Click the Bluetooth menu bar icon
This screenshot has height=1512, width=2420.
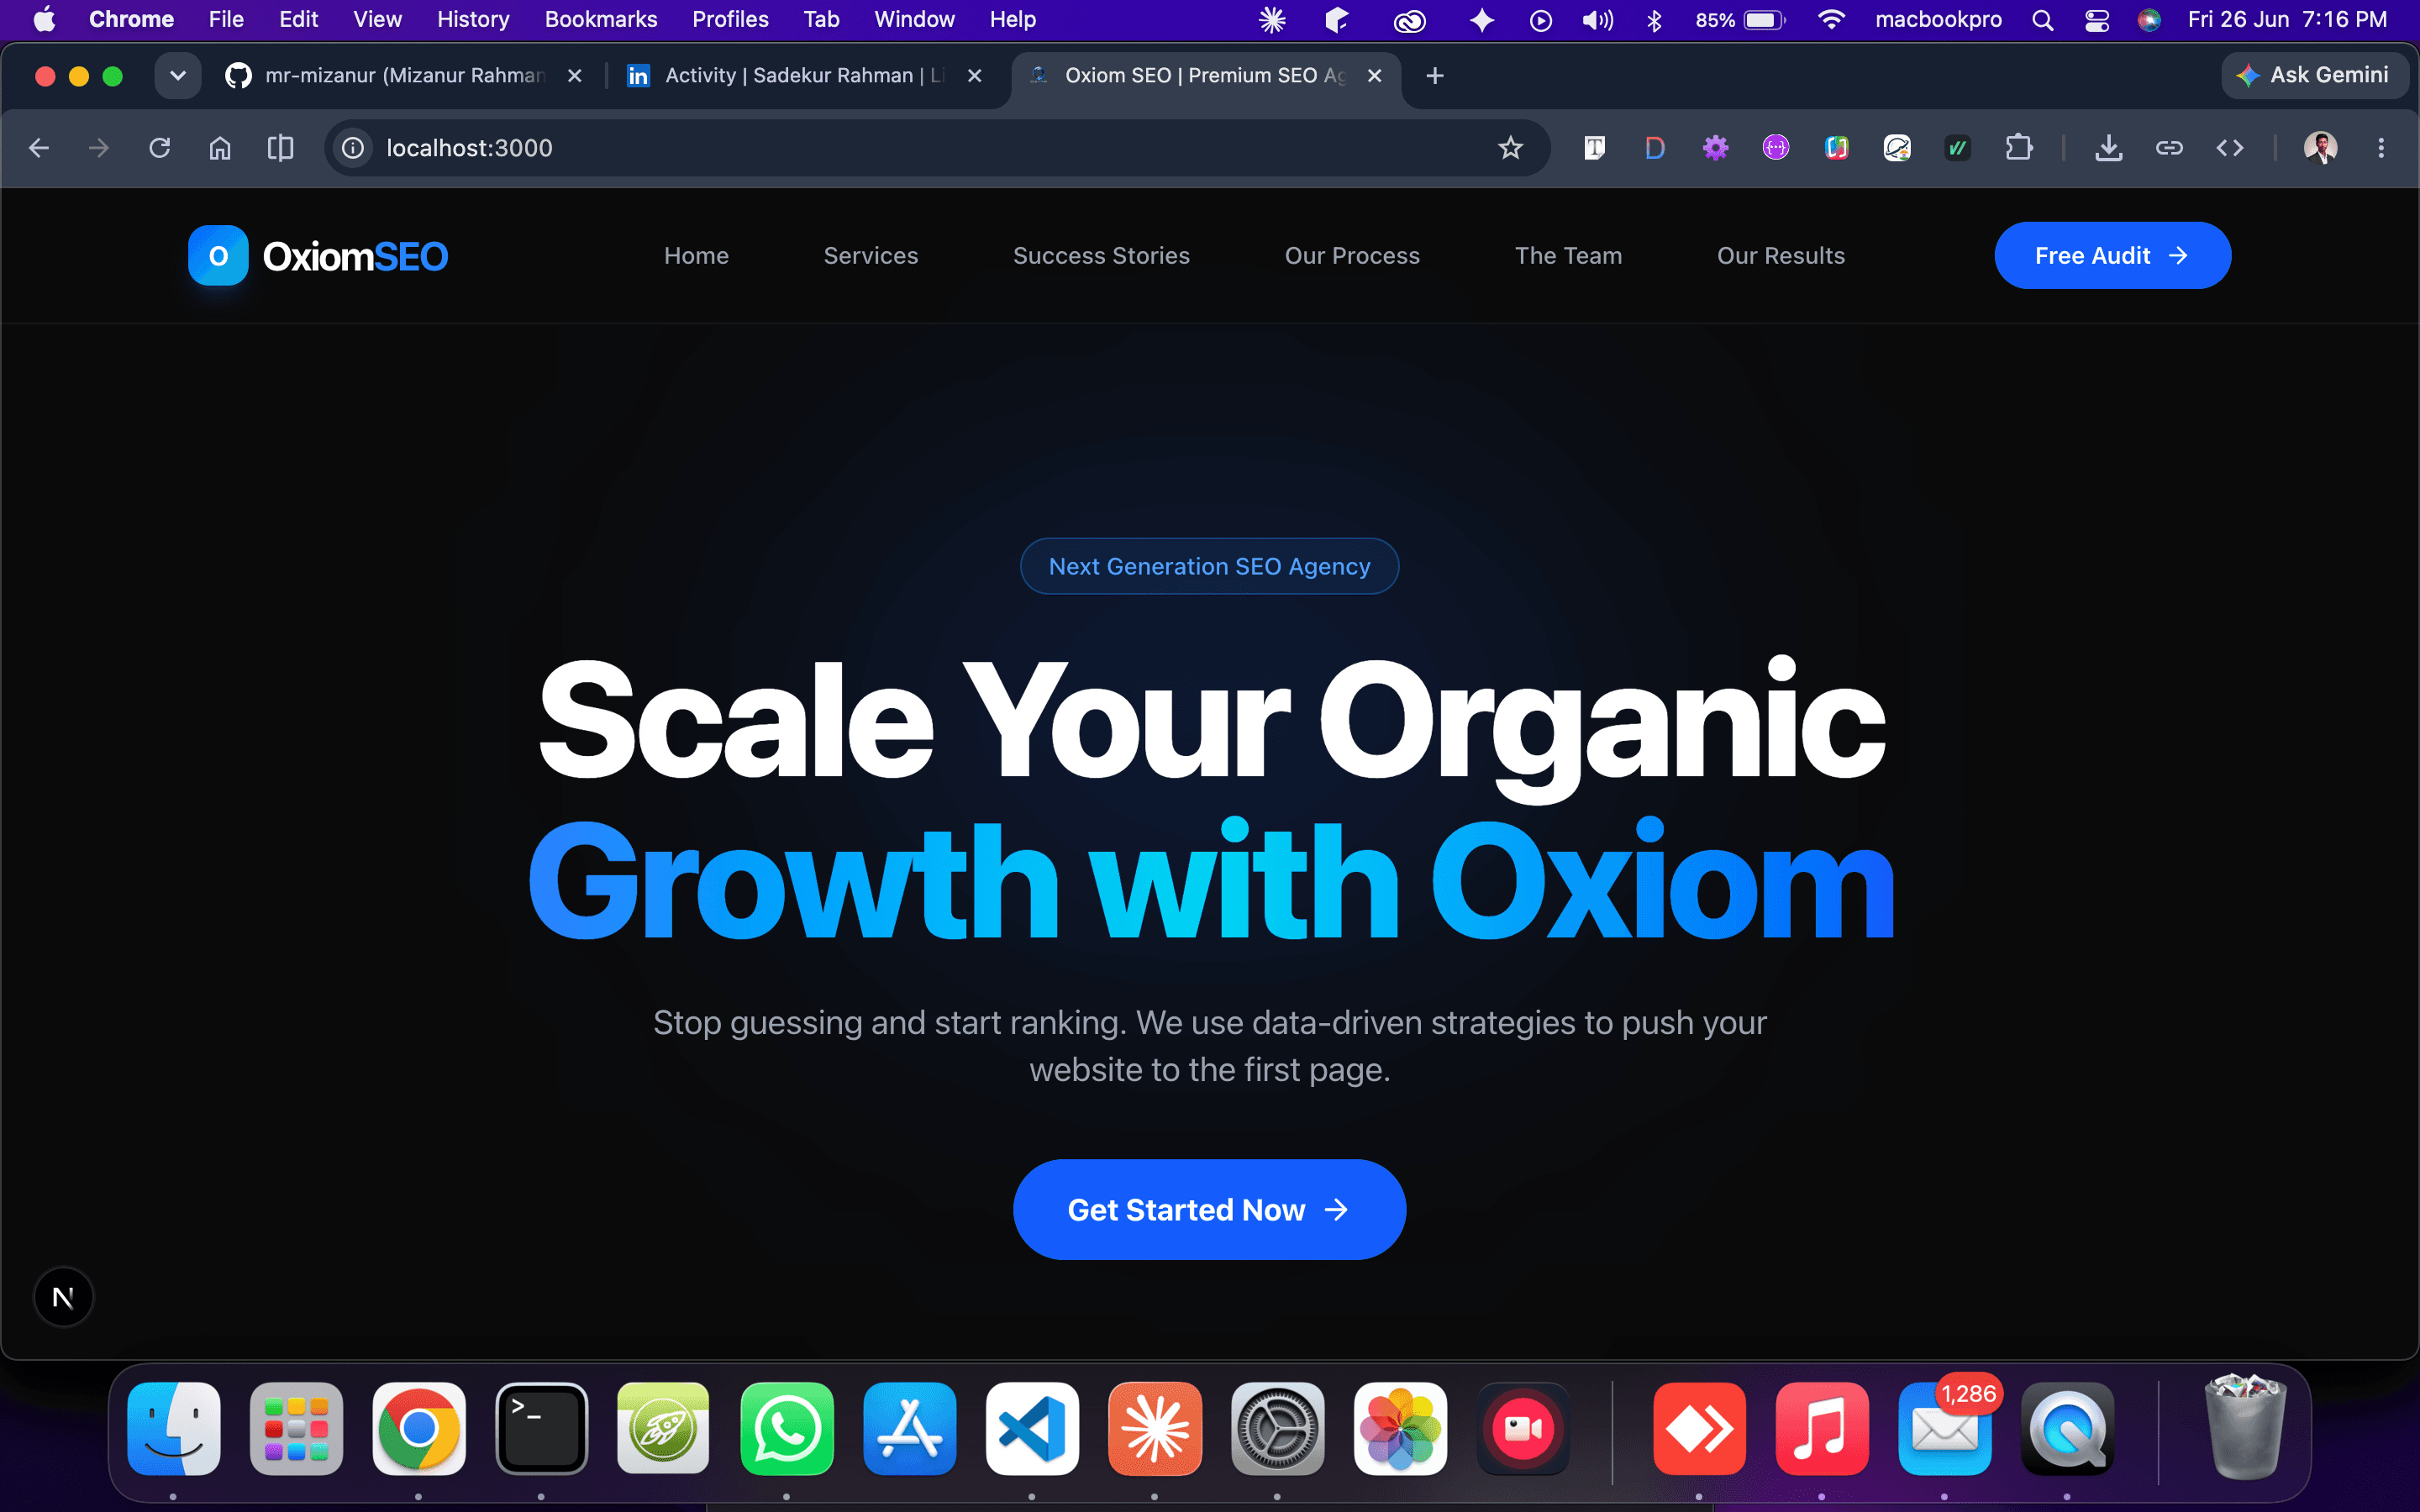[1654, 20]
